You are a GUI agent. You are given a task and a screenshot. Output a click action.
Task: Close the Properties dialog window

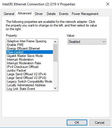[x=108, y=4]
